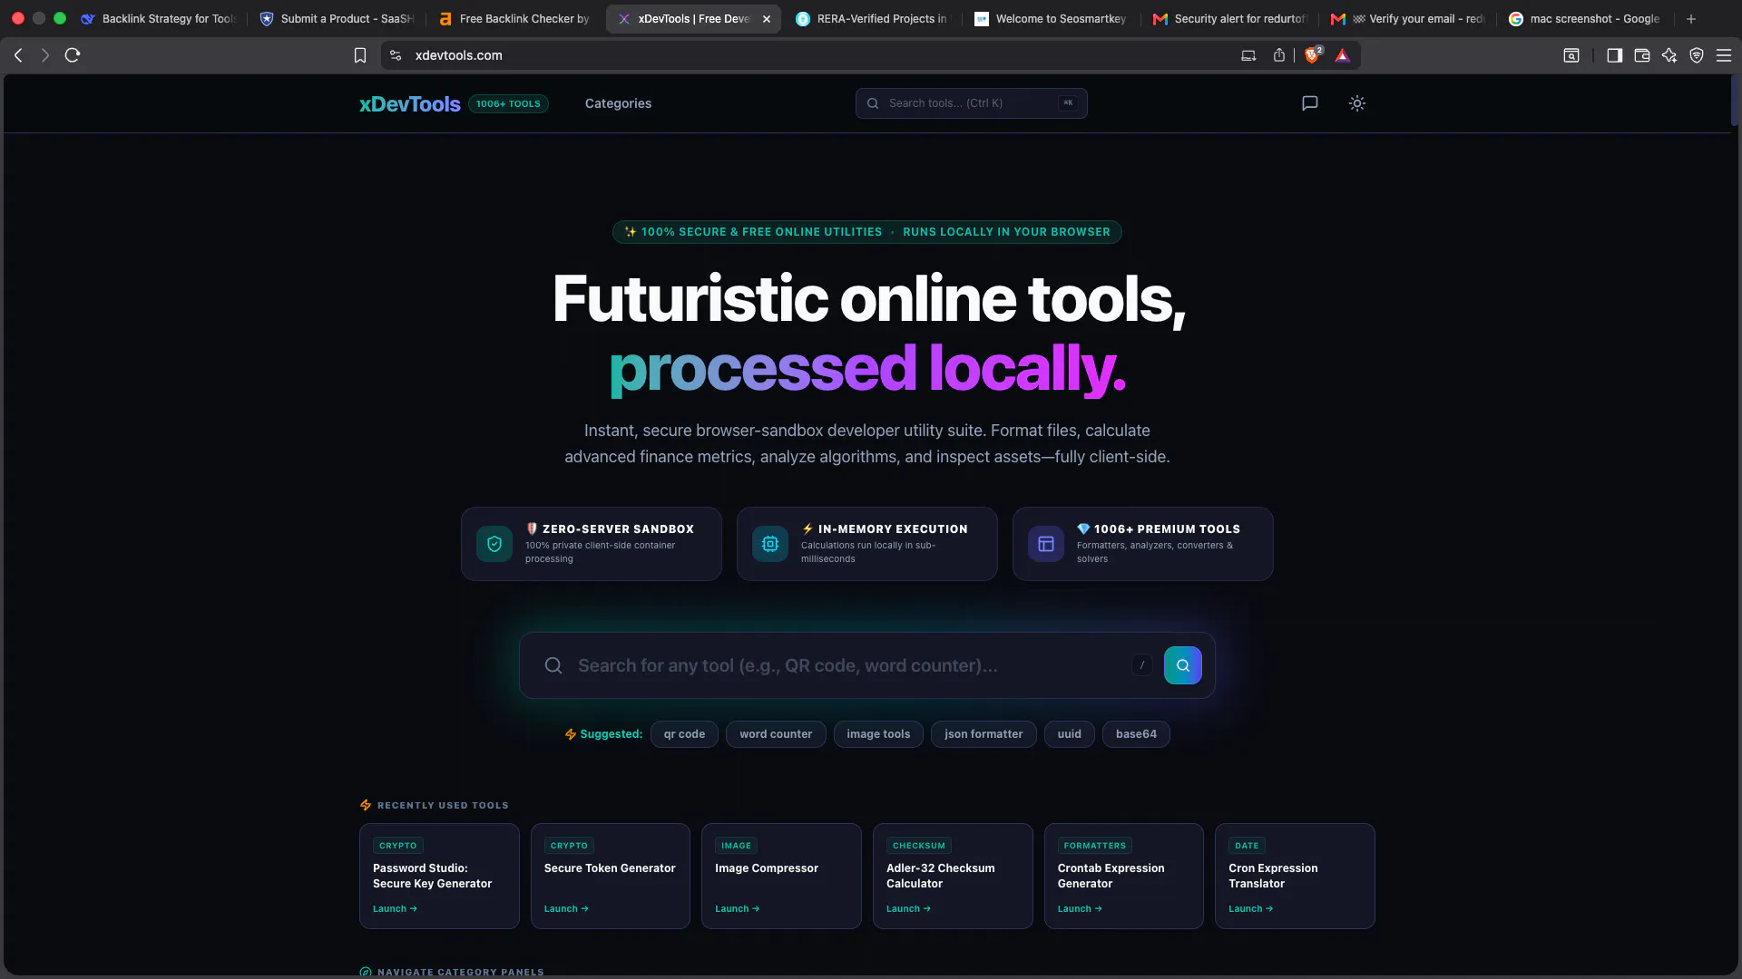Select the 'base64' suggestion chip
Viewport: 1742px width, 979px height.
click(1136, 734)
